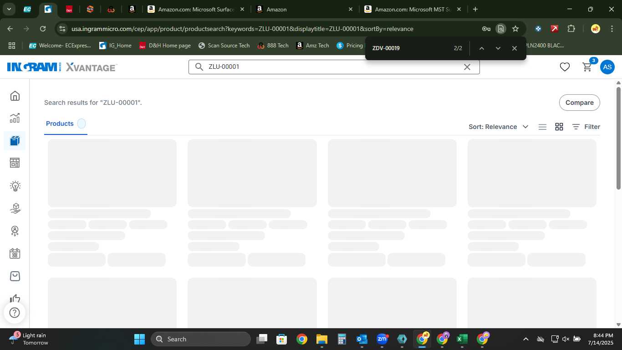Go to previous find-in-page match
This screenshot has width=622, height=350.
tap(481, 48)
